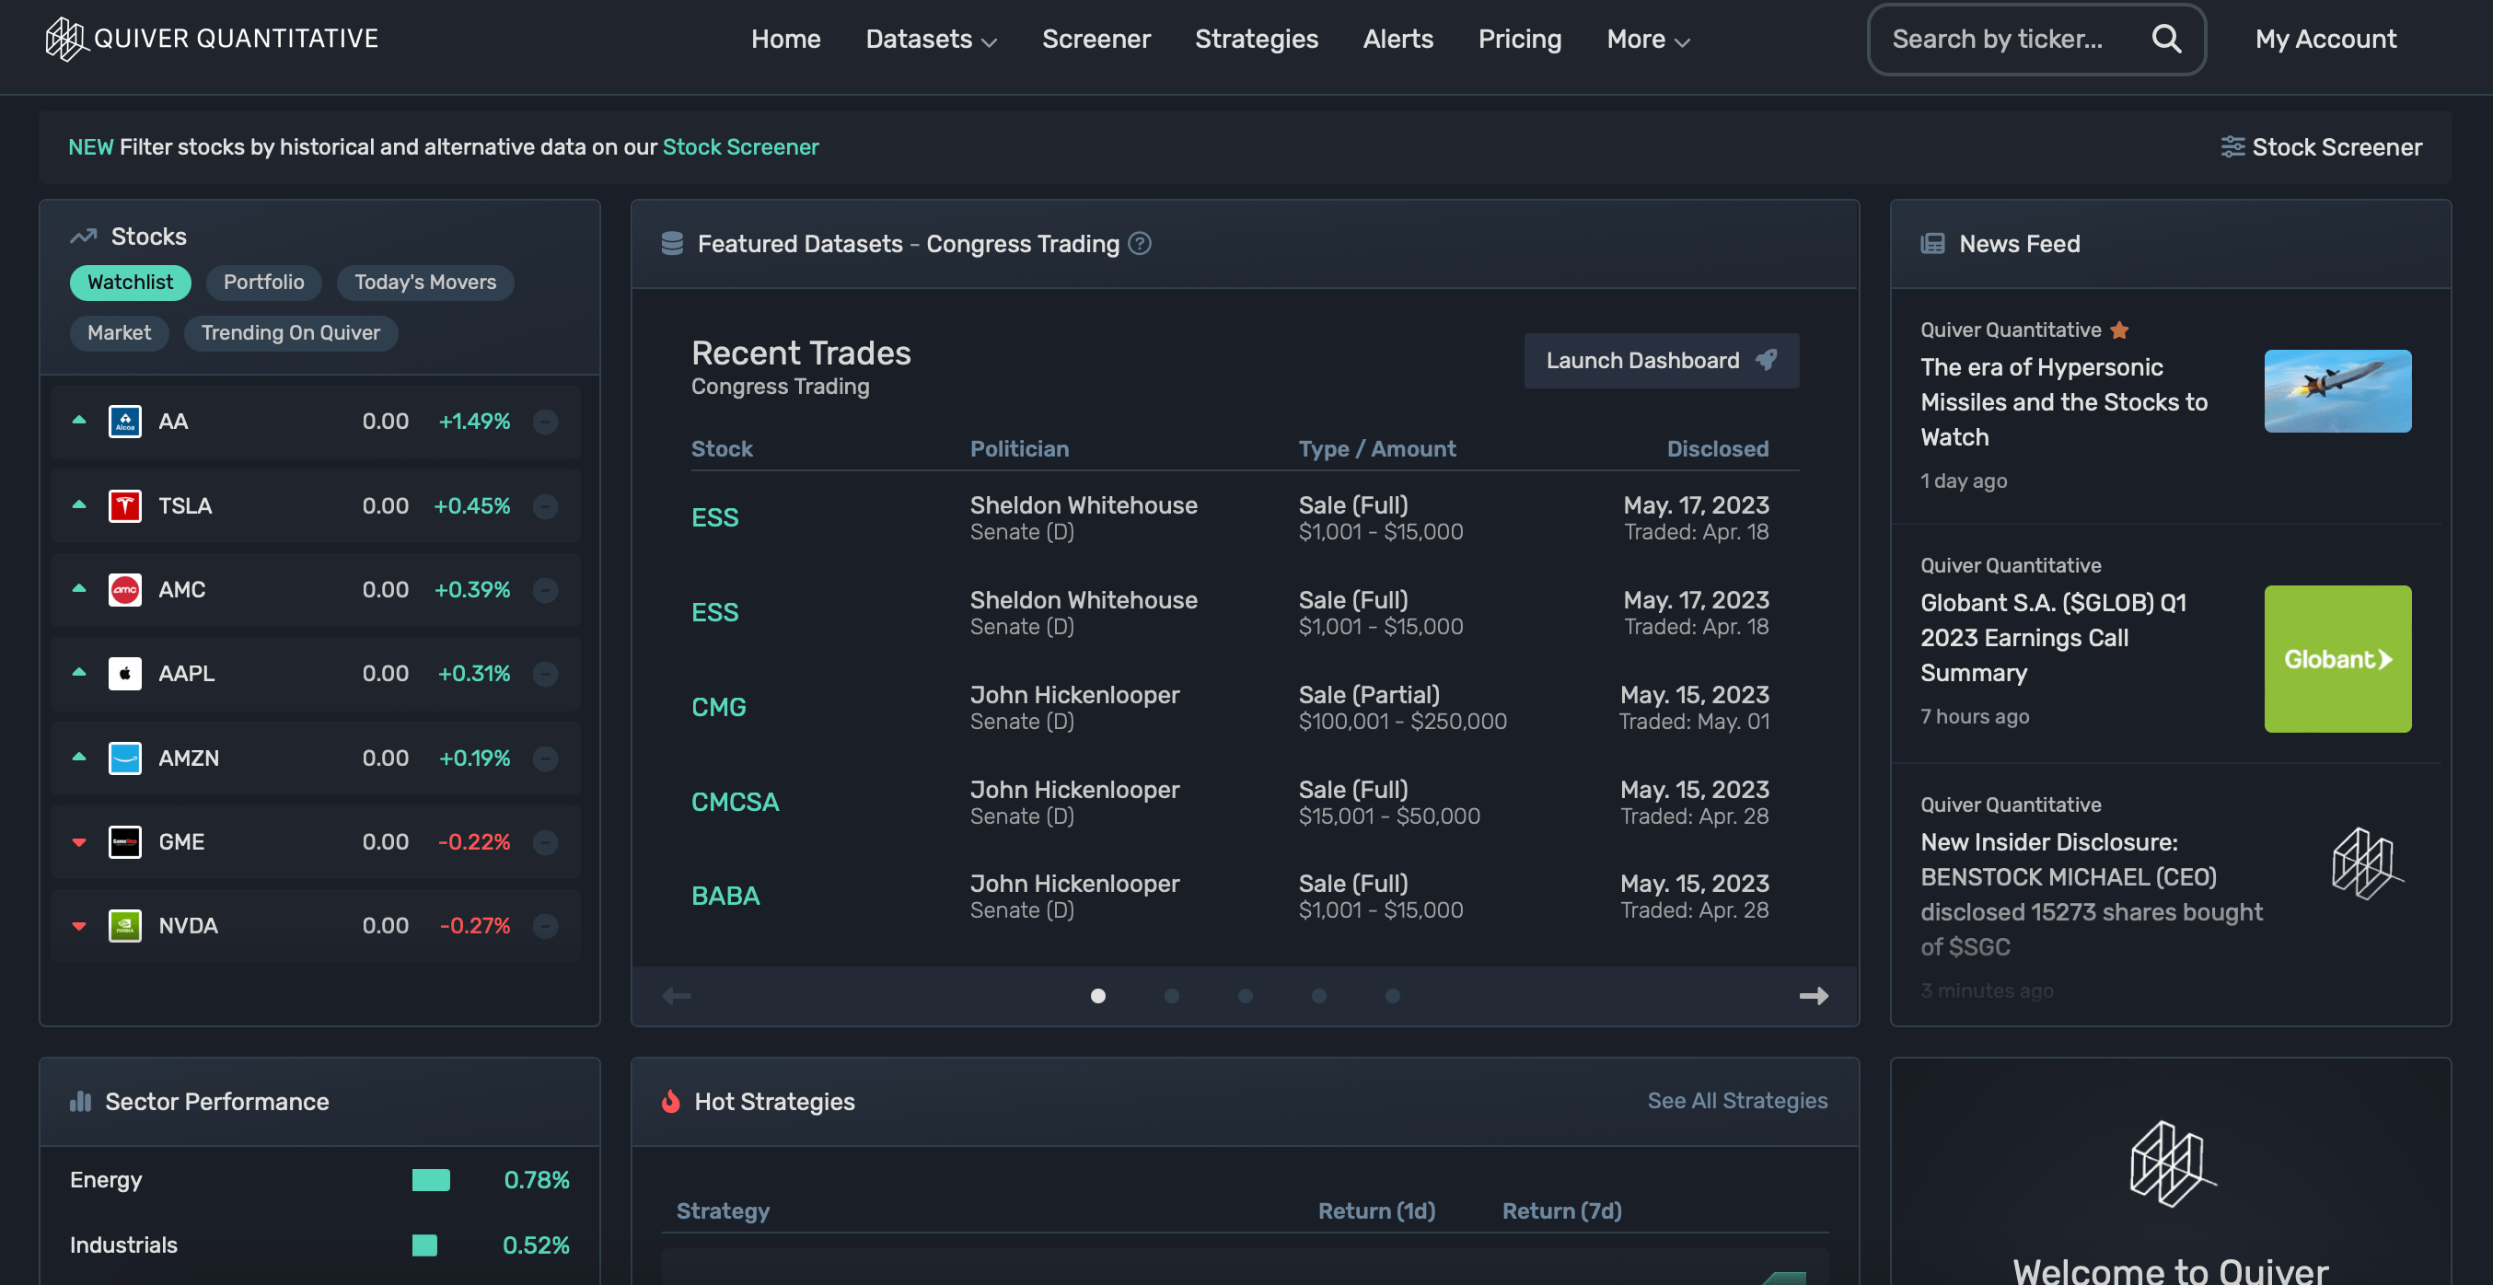Click the Apple logo next to AAPL
Screen dimensions: 2493x1285
click(125, 674)
